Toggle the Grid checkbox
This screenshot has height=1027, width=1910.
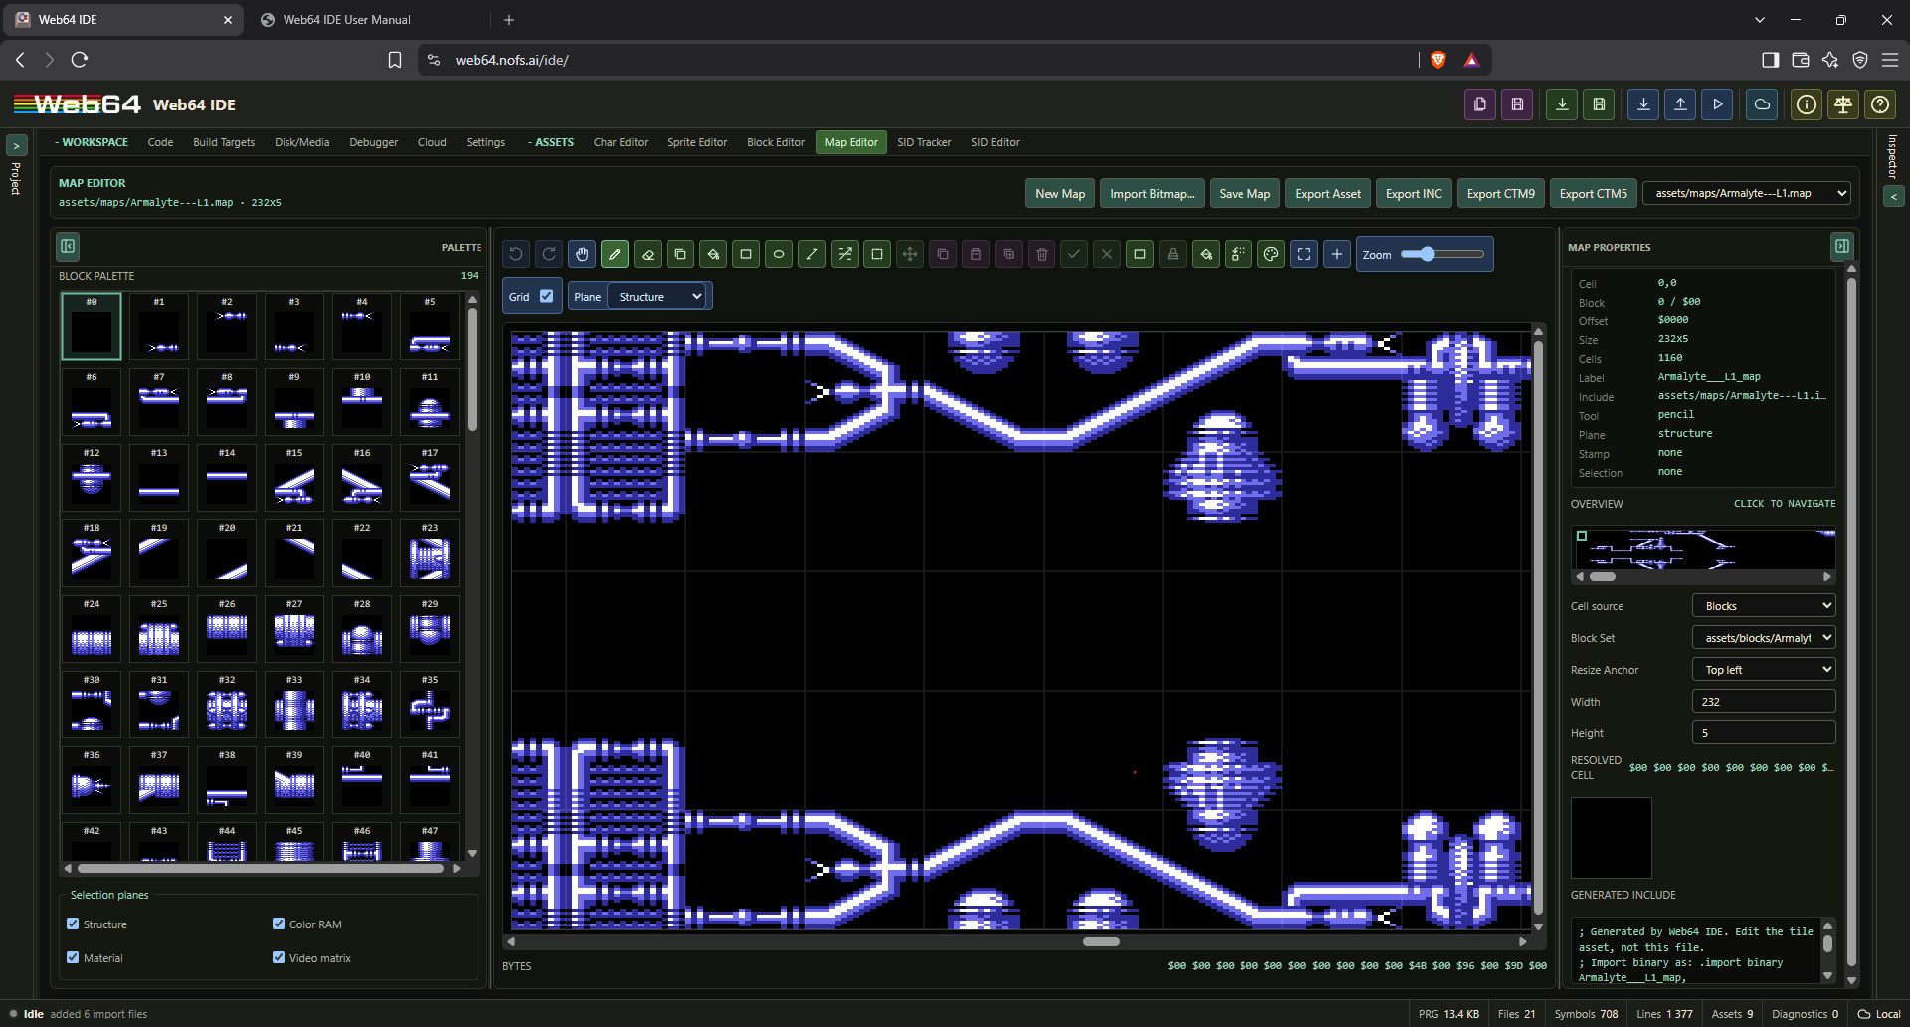click(546, 296)
